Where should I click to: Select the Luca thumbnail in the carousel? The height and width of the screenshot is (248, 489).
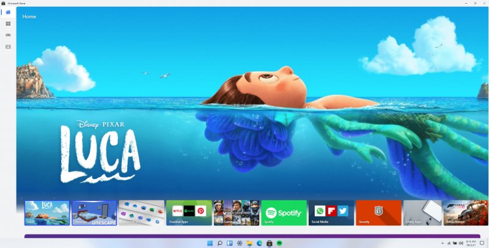tap(47, 213)
